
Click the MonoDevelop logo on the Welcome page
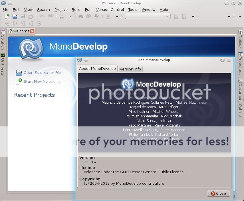pos(31,49)
